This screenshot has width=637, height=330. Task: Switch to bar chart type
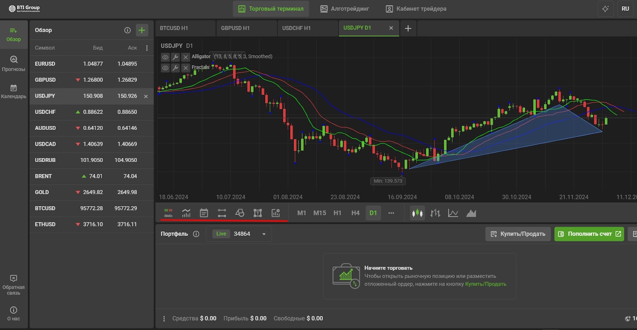pyautogui.click(x=435, y=213)
